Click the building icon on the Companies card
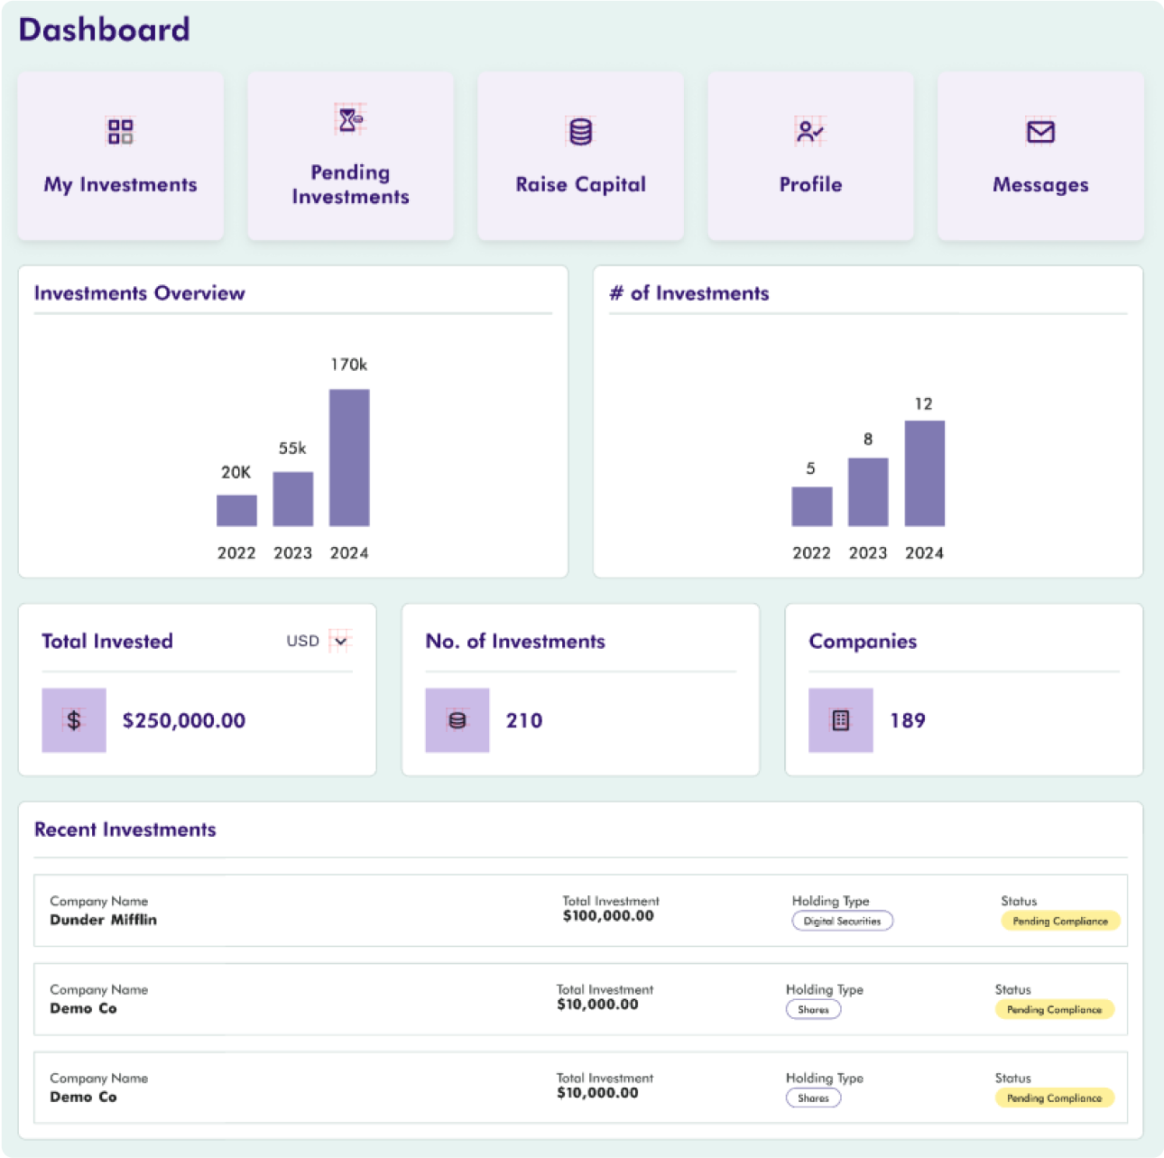Image resolution: width=1164 pixels, height=1158 pixels. [x=840, y=720]
